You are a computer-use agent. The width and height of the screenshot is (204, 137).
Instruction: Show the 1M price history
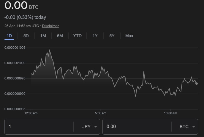coord(43,36)
